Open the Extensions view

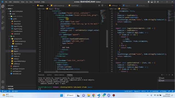(x=3, y=28)
